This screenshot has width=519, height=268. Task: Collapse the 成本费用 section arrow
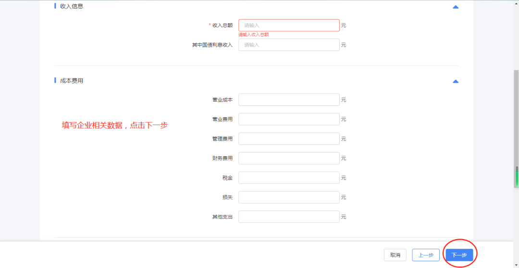456,81
